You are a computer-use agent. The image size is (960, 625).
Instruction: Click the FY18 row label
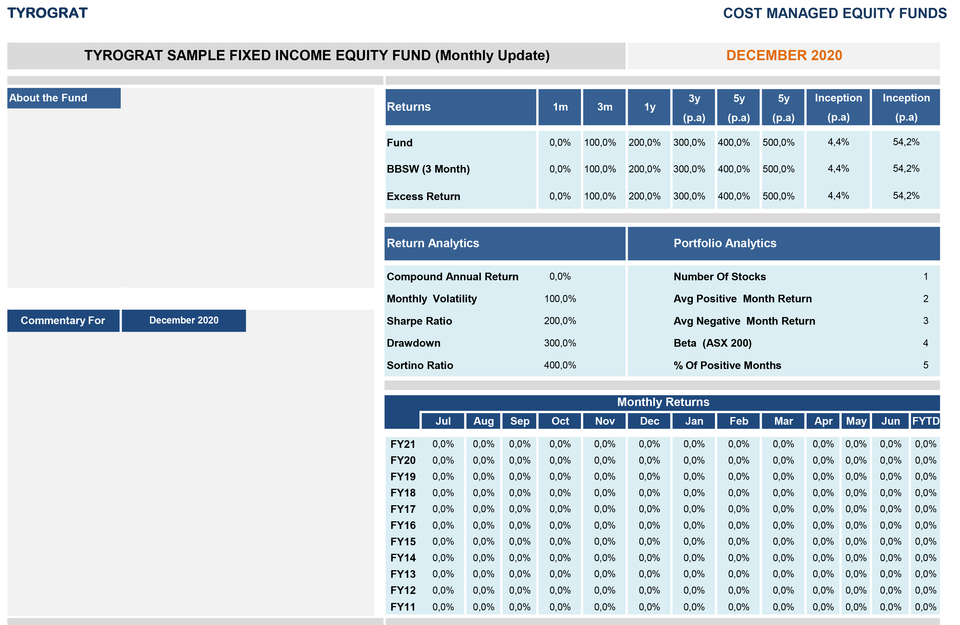tap(403, 493)
